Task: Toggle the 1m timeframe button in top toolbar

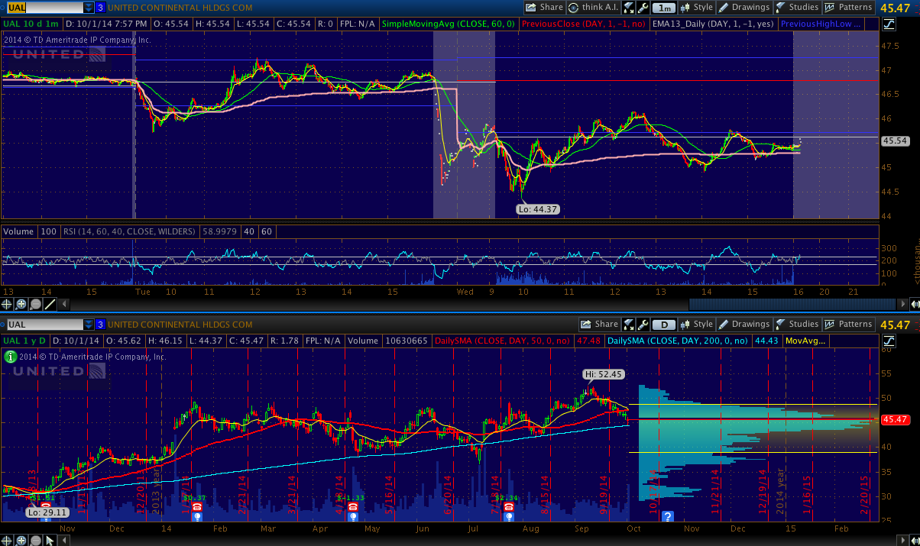Action: tap(665, 8)
